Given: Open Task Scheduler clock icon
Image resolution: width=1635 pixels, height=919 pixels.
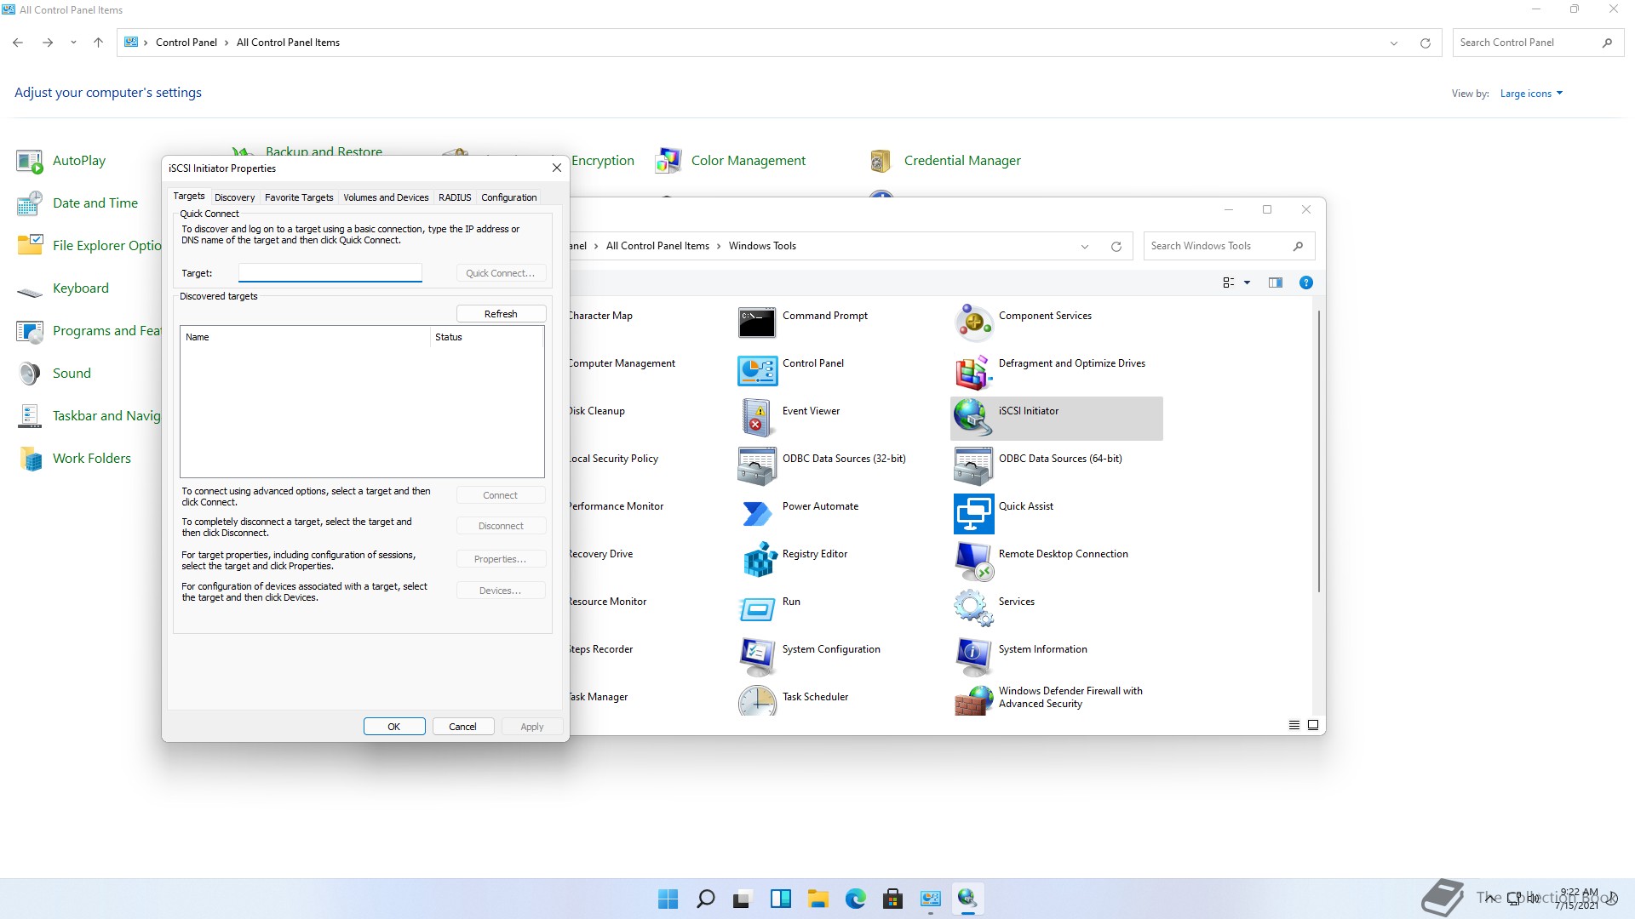Looking at the screenshot, I should 757,701.
